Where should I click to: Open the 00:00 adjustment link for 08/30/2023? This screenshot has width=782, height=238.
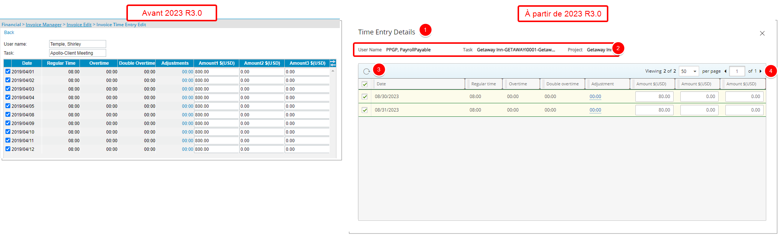[x=595, y=97]
